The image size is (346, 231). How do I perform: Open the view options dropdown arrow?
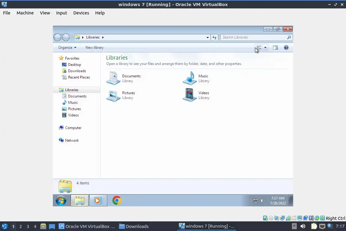point(266,48)
